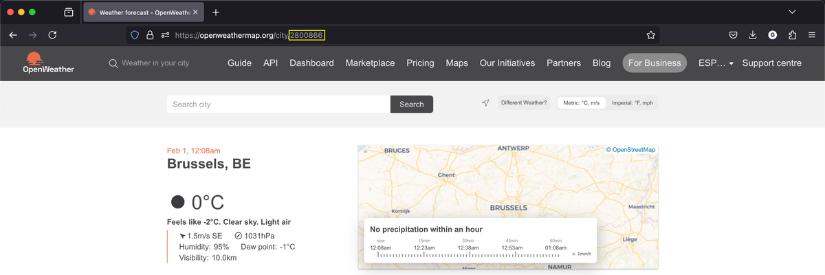Open the Maps menu item
Screen dimensions: 825x275
(x=456, y=63)
